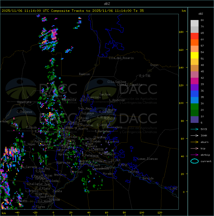
Task: Click the La_Carrera place label
Action: click(29, 167)
